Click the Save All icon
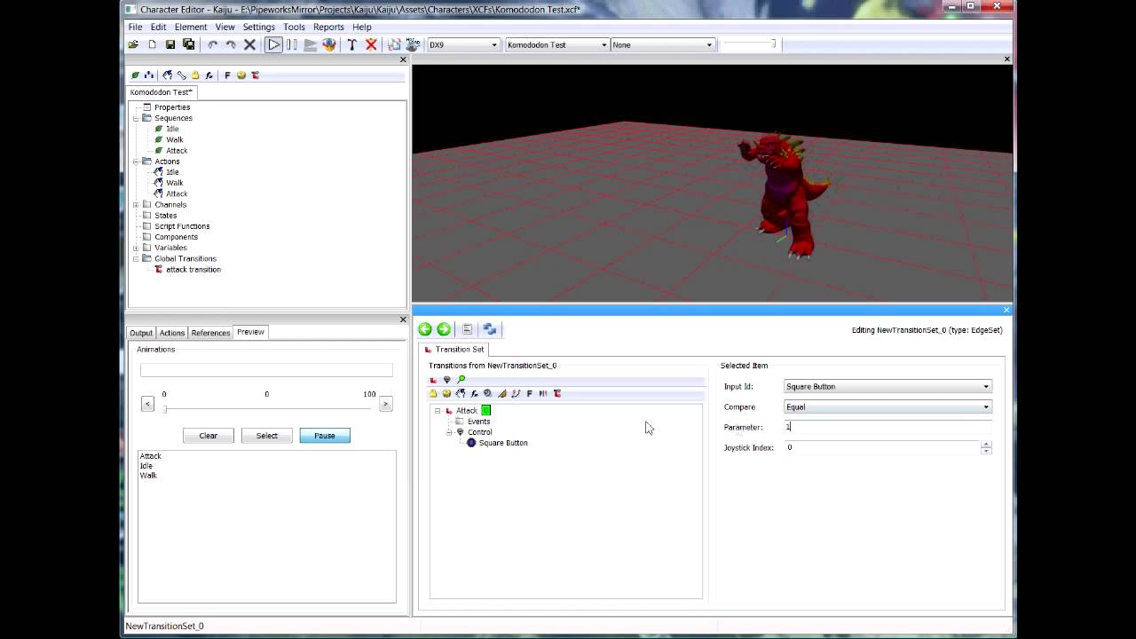1136x639 pixels. pos(189,44)
